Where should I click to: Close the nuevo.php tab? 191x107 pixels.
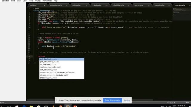[x=149, y=5]
